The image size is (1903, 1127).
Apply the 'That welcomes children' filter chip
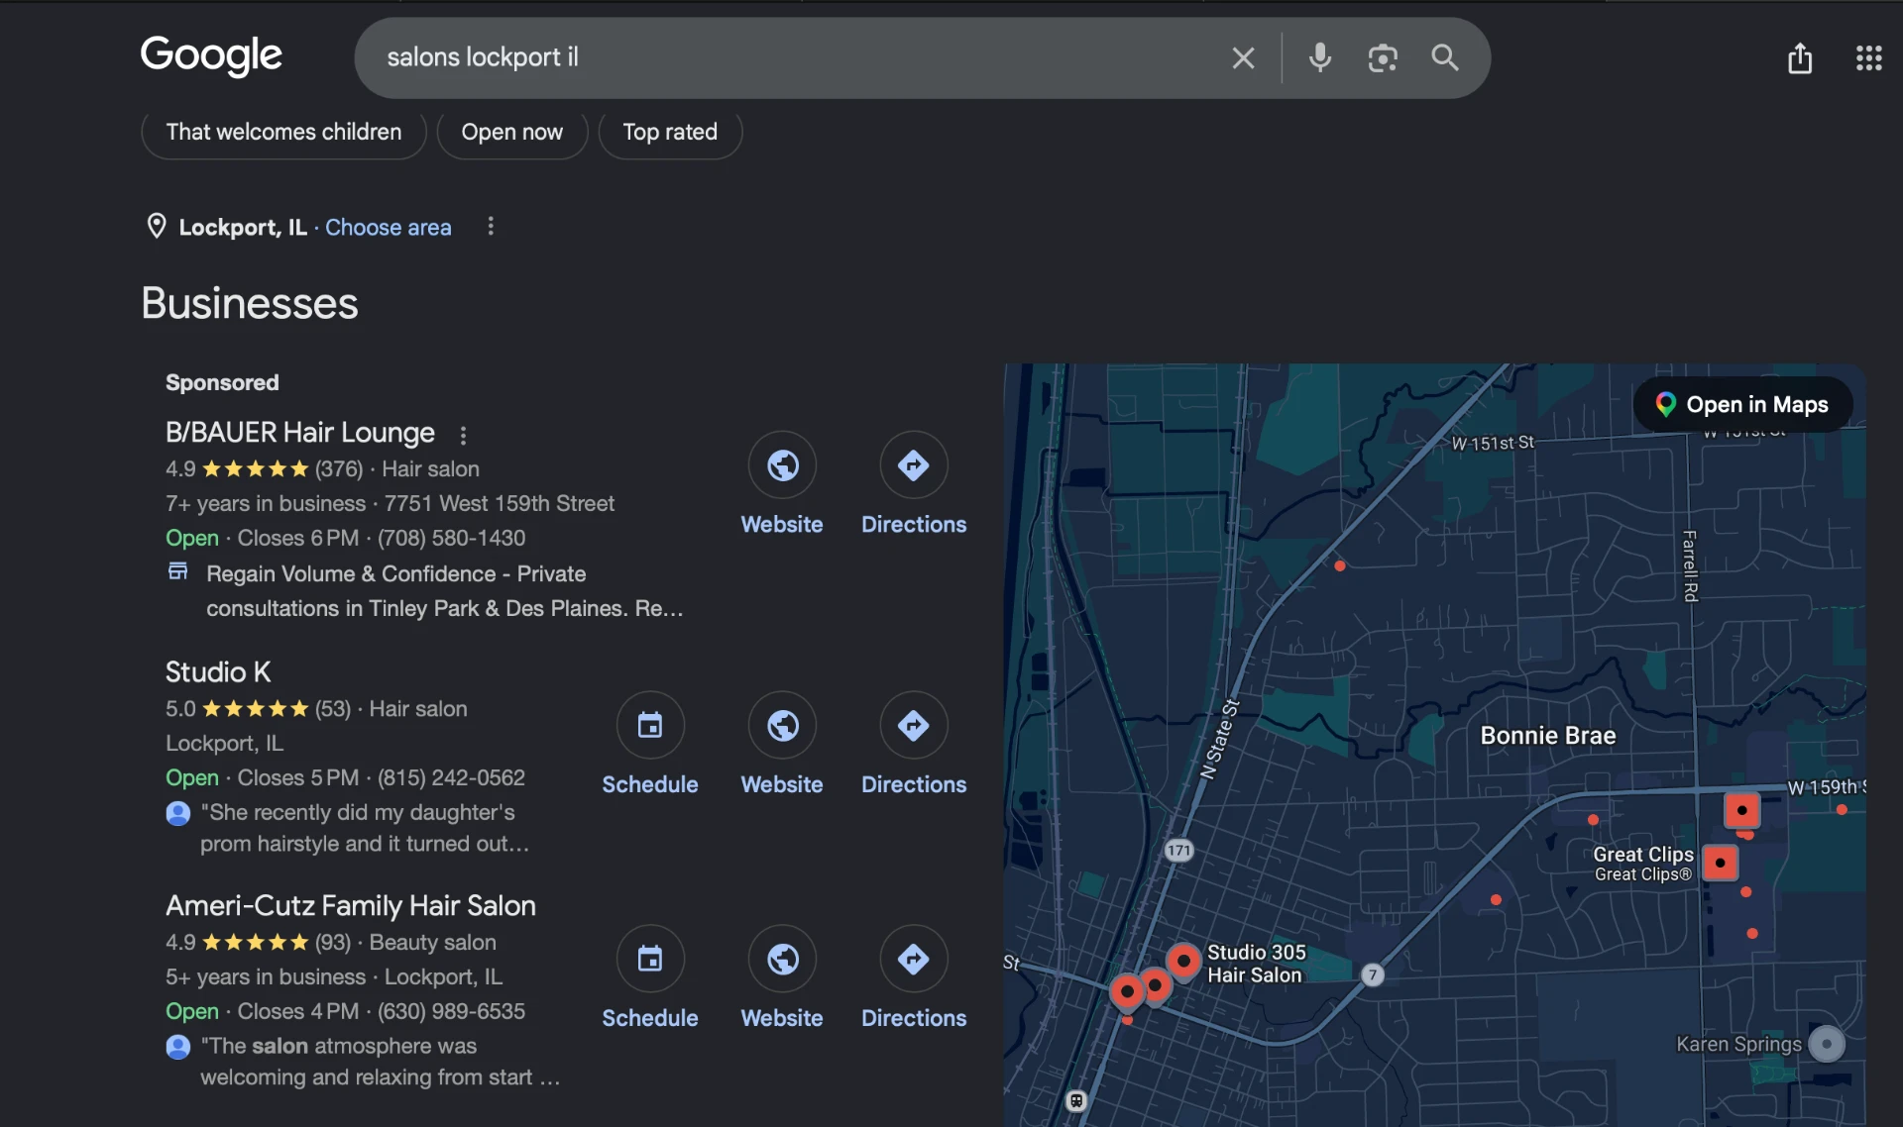(x=283, y=132)
